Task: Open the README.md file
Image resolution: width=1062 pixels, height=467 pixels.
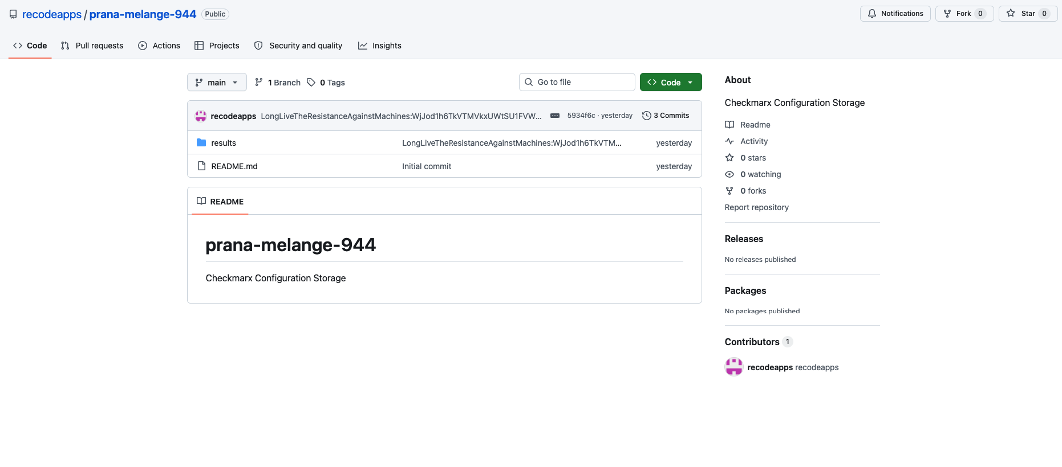Action: (234, 166)
